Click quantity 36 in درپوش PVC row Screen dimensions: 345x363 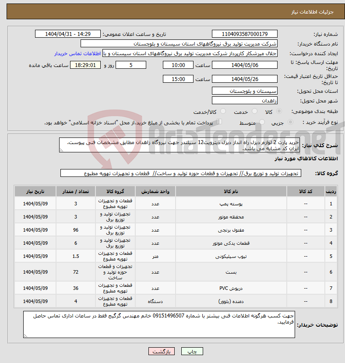tap(76, 288)
